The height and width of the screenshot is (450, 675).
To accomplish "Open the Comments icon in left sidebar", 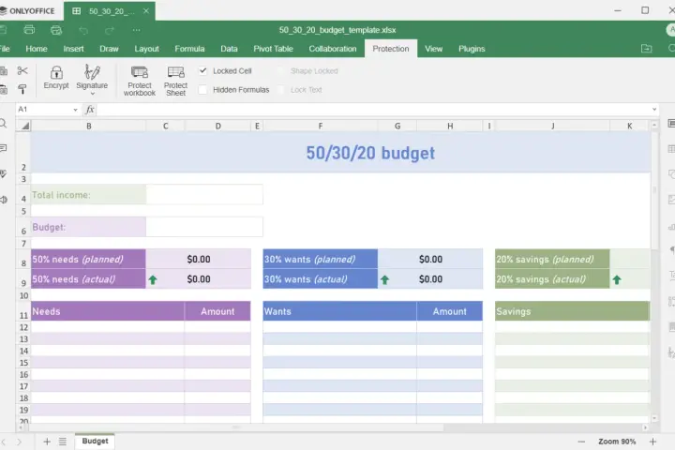I will coord(3,148).
